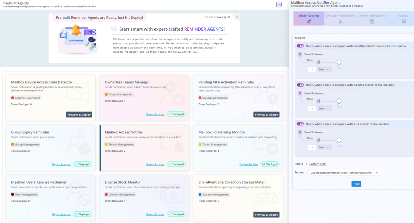Close the pre-built reminder agents banner
This screenshot has height=223, width=414.
pos(237,17)
